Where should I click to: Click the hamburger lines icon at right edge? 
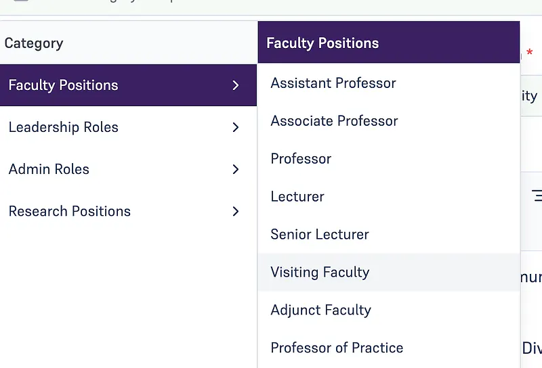(537, 195)
